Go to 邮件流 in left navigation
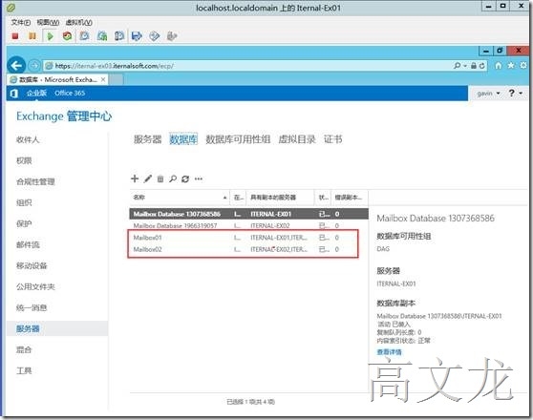This screenshot has height=420, width=533. [28, 245]
